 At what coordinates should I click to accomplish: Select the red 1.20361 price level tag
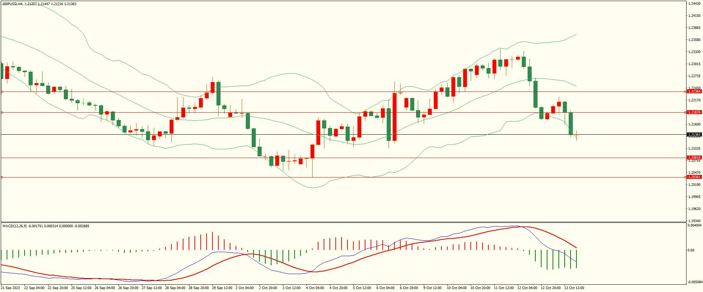tap(694, 177)
